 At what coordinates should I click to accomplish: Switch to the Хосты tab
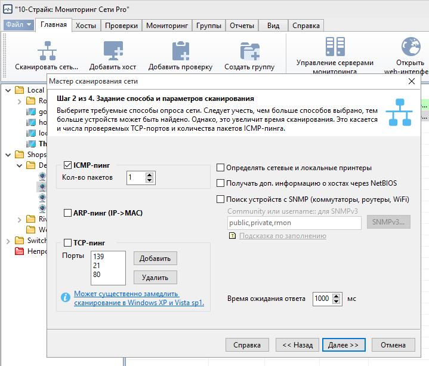pos(86,26)
